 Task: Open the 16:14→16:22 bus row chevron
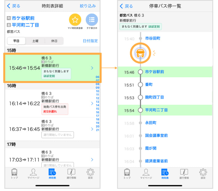tap(92, 103)
